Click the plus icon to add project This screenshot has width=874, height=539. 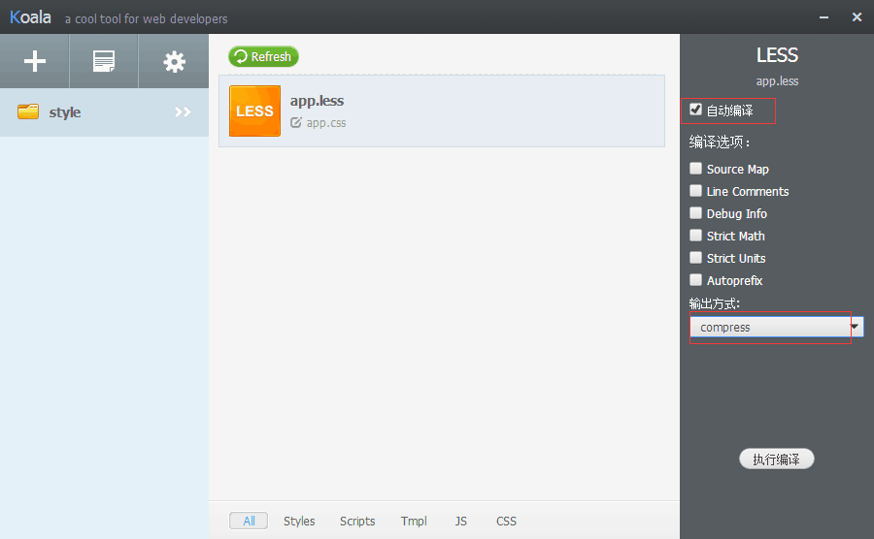click(x=35, y=61)
